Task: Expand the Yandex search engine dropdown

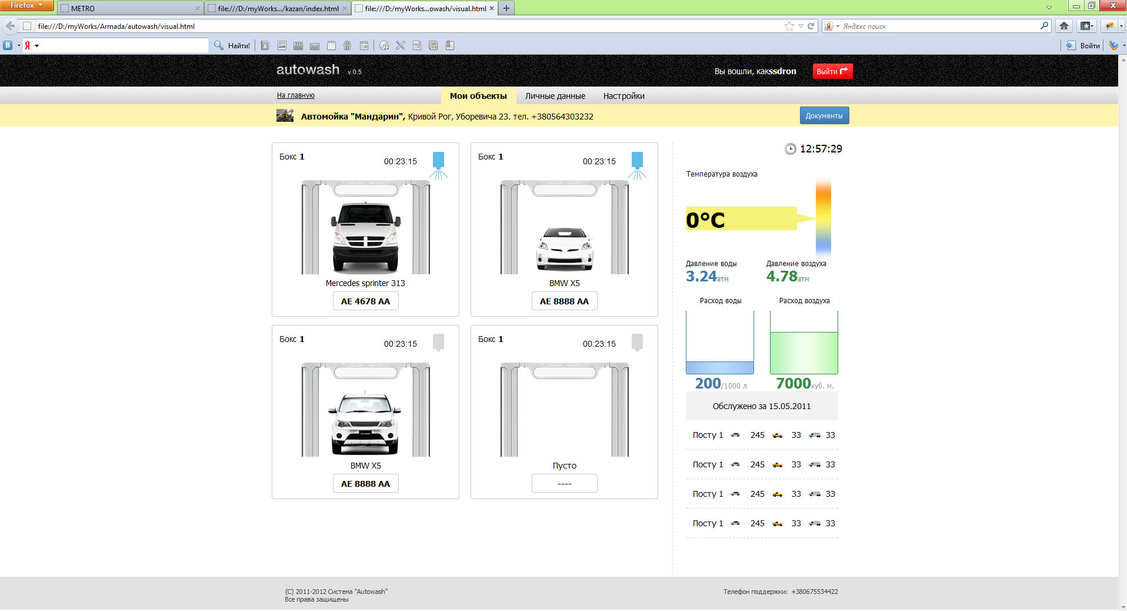Action: 831,26
